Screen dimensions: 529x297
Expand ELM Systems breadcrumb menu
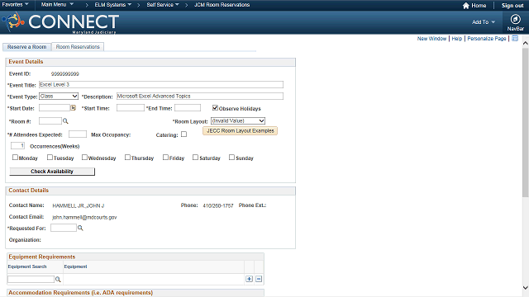[x=113, y=5]
